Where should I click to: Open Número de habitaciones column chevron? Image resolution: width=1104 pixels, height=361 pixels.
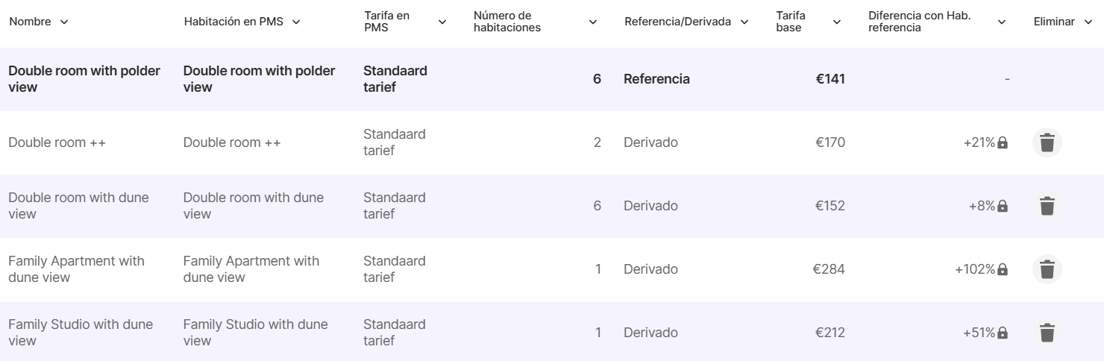click(x=593, y=22)
